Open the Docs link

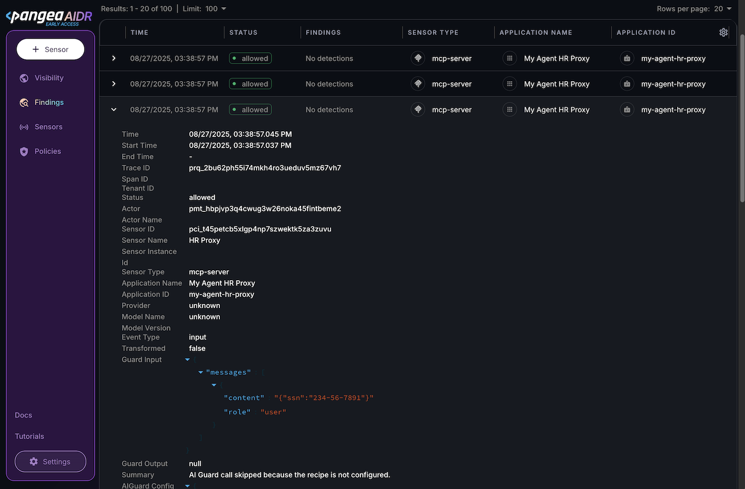[x=23, y=415]
